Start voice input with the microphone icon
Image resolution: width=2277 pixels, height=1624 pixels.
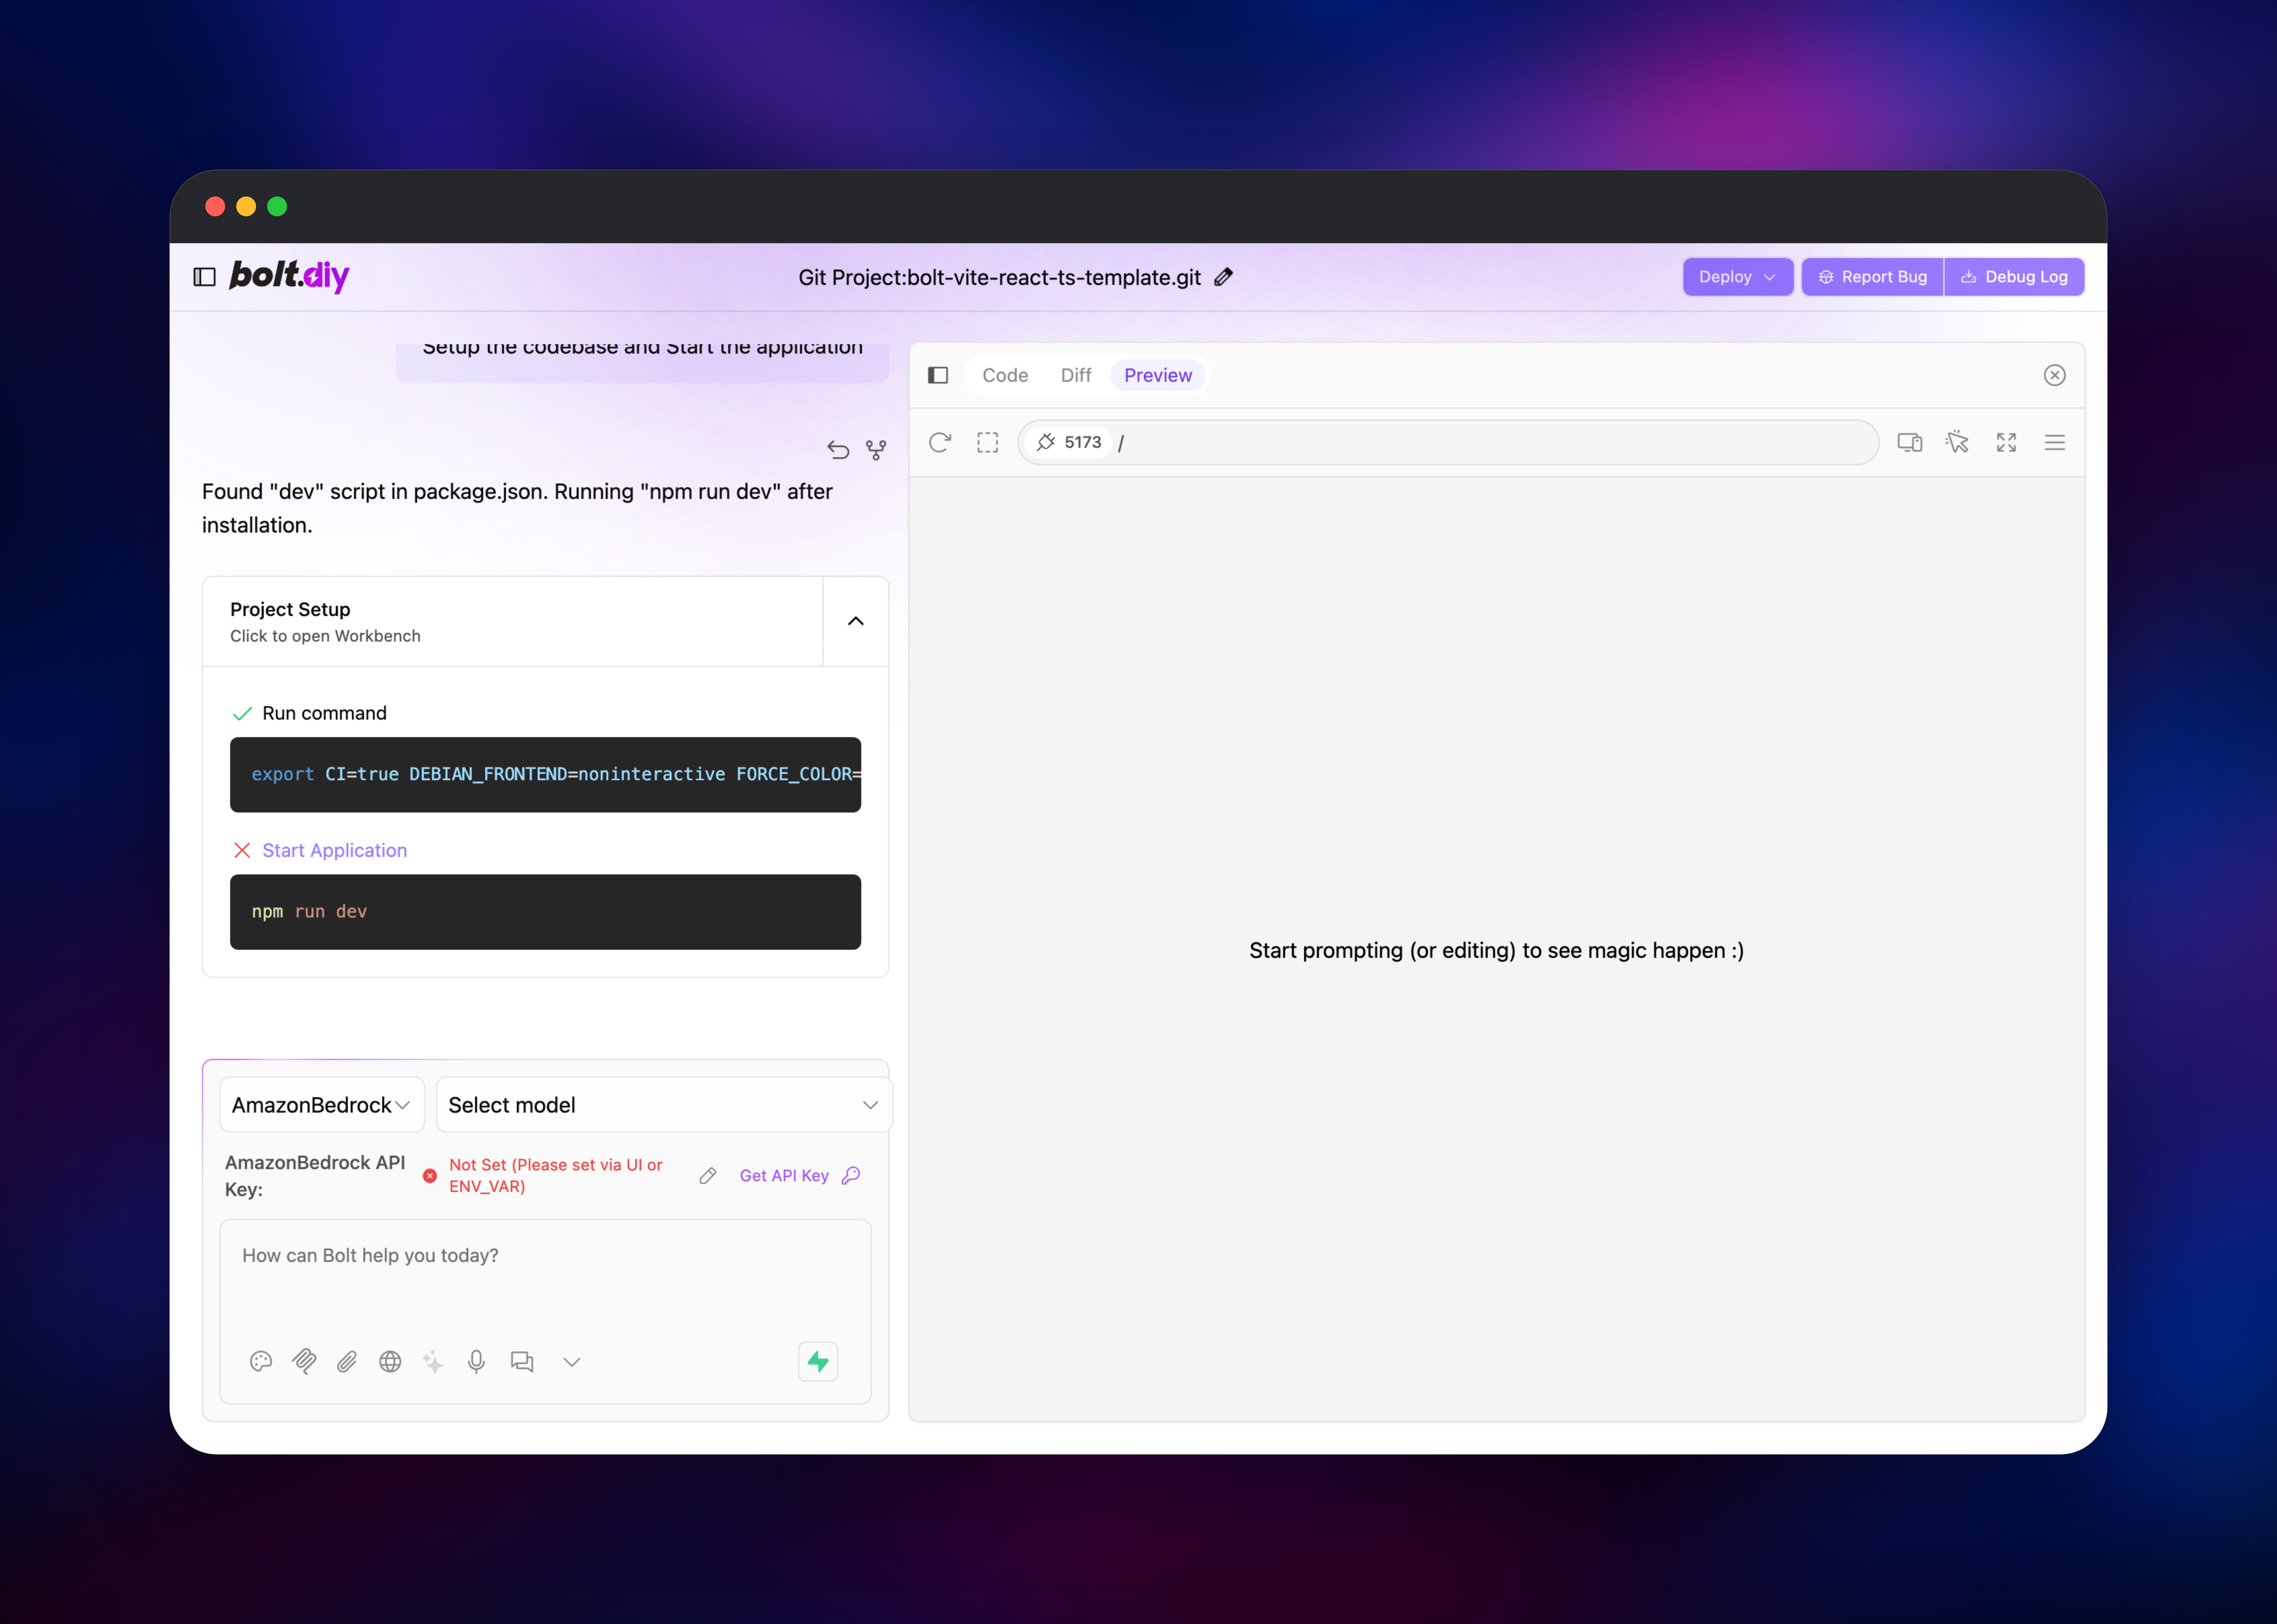[476, 1362]
